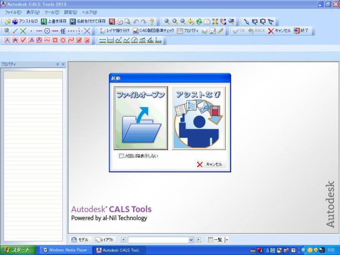340x255 pixels.
Task: Expand the file toolbar overflow arrow
Action: tap(158, 22)
